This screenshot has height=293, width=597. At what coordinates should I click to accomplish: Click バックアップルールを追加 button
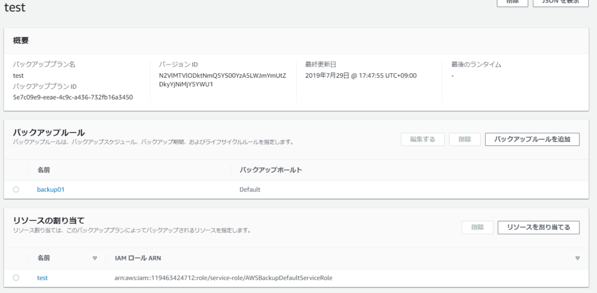pyautogui.click(x=532, y=140)
